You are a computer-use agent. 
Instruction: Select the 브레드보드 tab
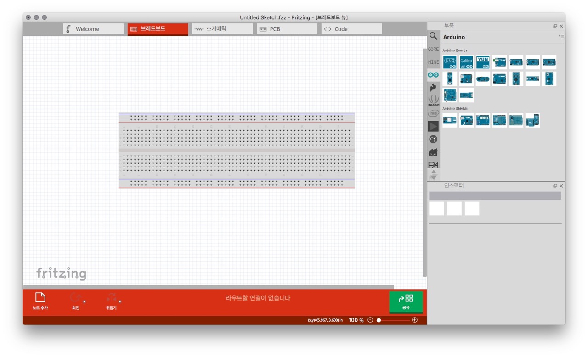[x=158, y=29]
